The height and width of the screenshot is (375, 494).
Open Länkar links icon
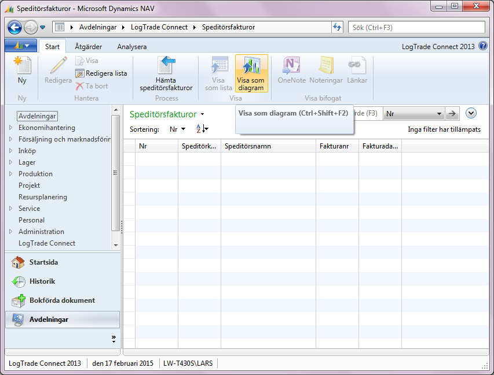(x=357, y=65)
